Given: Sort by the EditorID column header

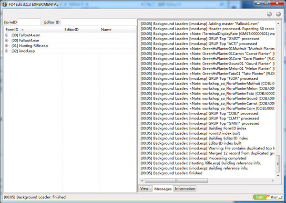Looking at the screenshot, I should coord(81,30).
